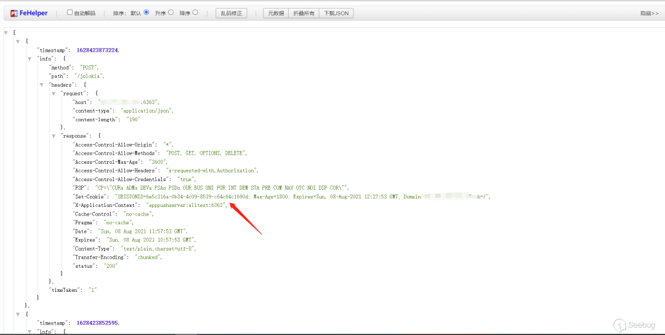This screenshot has width=665, height=335.
Task: Click the 隐藏>> link
Action: click(x=650, y=14)
